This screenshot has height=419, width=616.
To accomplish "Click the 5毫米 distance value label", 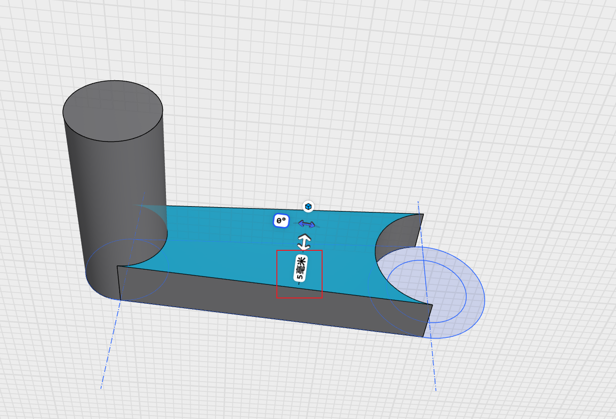I will (x=301, y=268).
